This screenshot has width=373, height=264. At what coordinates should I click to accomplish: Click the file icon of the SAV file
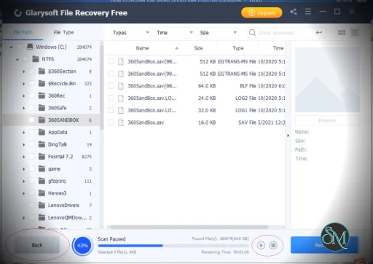tap(121, 123)
